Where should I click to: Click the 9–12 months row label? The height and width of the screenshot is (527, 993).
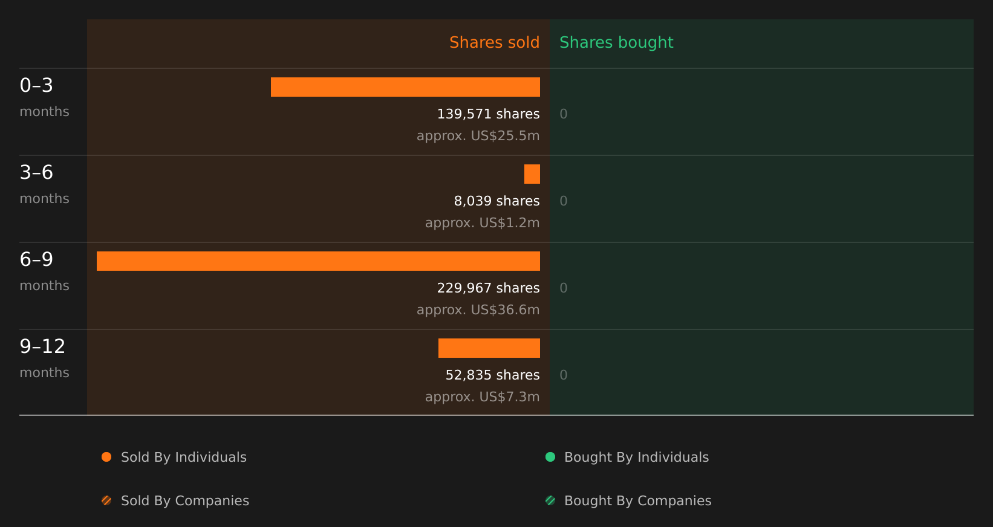coord(45,358)
